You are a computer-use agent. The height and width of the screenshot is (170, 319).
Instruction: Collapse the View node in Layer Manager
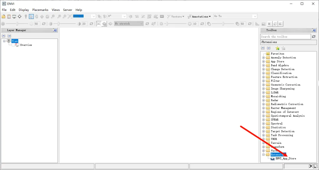click(x=4, y=41)
